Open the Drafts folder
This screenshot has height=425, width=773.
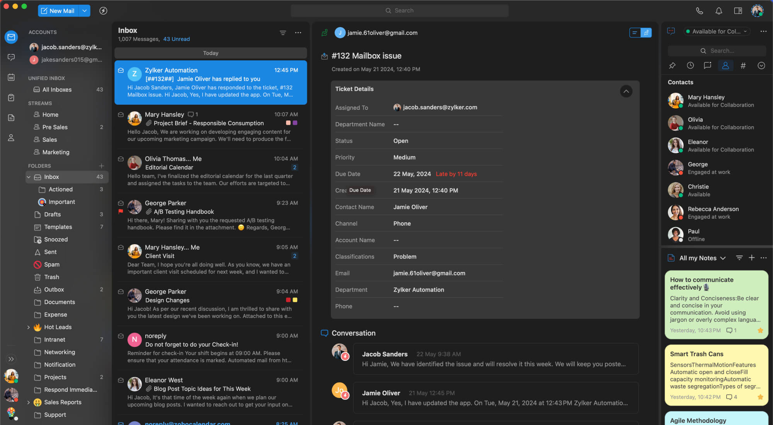click(52, 214)
